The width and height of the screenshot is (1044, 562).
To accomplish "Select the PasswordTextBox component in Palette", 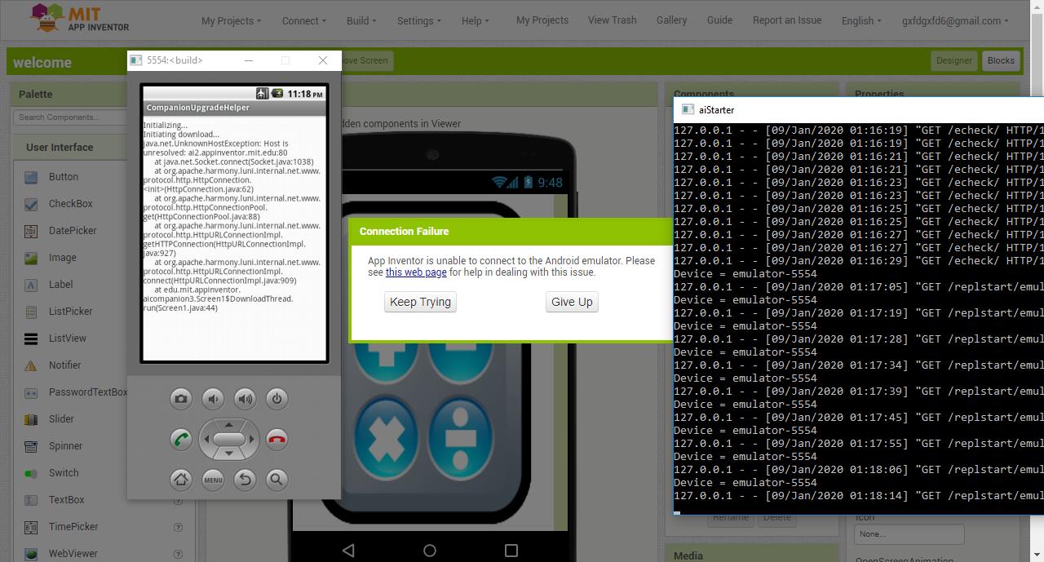I will (87, 392).
